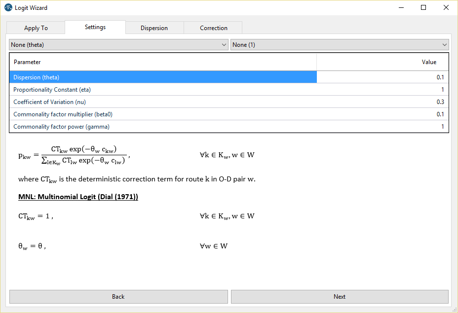Select the Proportionality Constant (eta) row
Viewport: 458px width, 313px height.
163,90
